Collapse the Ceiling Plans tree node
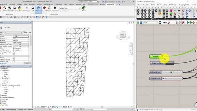 (x=0, y=78)
